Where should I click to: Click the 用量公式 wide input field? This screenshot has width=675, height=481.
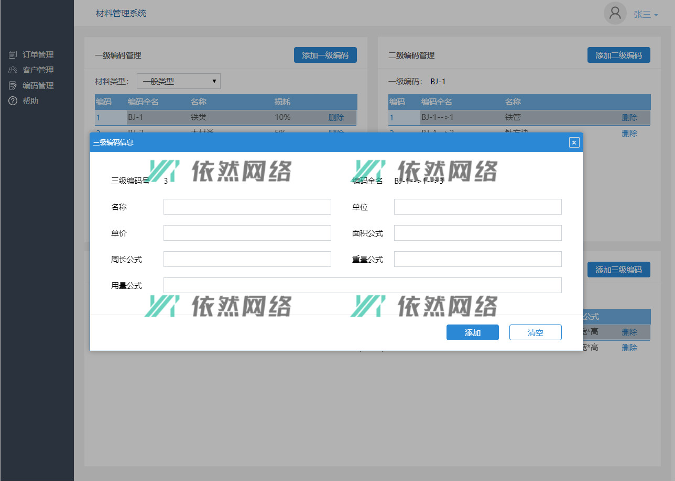point(362,285)
